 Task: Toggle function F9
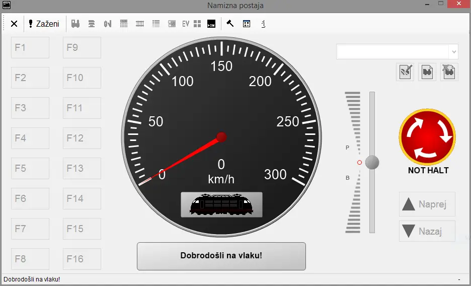tap(82, 48)
